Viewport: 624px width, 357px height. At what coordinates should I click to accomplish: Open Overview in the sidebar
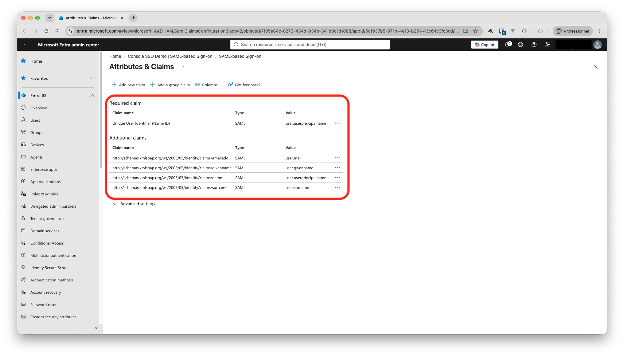pyautogui.click(x=38, y=108)
